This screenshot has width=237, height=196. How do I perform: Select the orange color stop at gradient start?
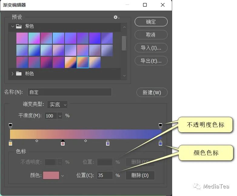tap(10, 143)
